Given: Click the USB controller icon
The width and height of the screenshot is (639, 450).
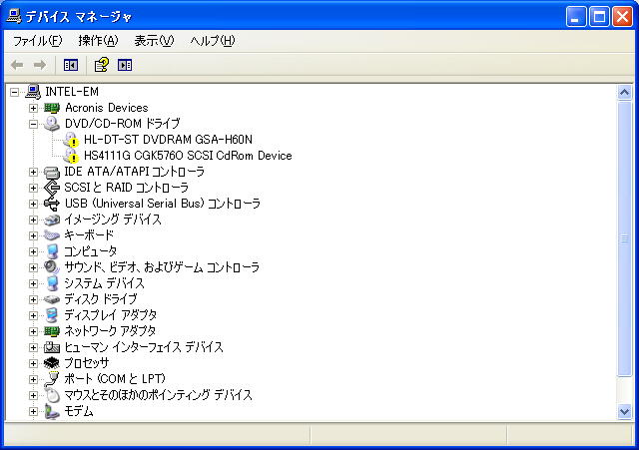Looking at the screenshot, I should pos(52,204).
